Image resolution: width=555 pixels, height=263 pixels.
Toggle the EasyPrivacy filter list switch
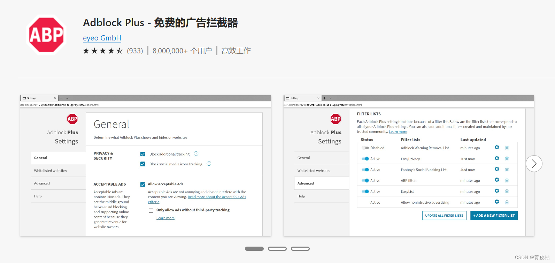point(365,159)
